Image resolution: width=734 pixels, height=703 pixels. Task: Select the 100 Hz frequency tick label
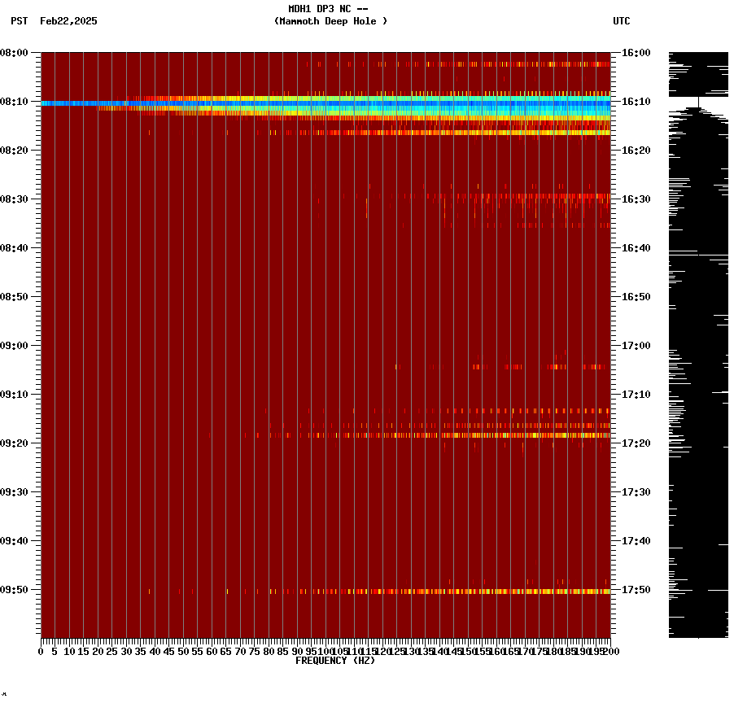(325, 651)
